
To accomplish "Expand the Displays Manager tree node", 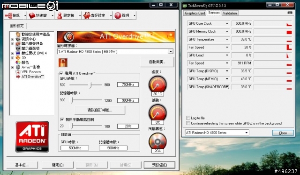I will pyautogui.click(x=13, y=44).
